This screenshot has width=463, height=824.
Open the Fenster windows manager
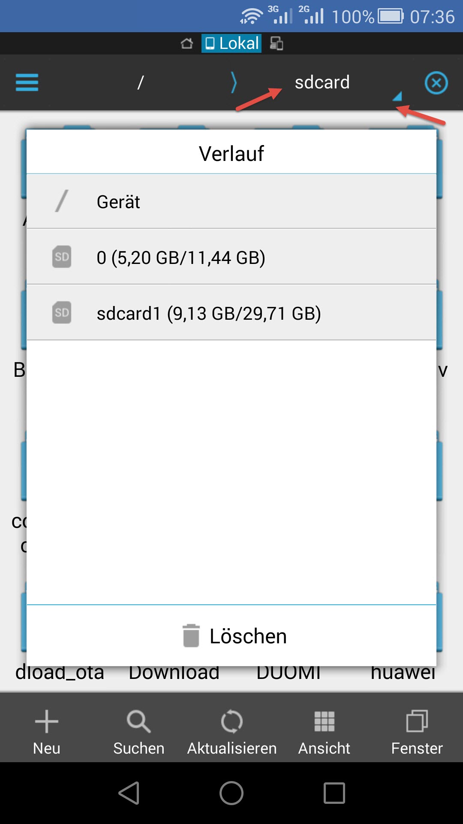point(417,721)
